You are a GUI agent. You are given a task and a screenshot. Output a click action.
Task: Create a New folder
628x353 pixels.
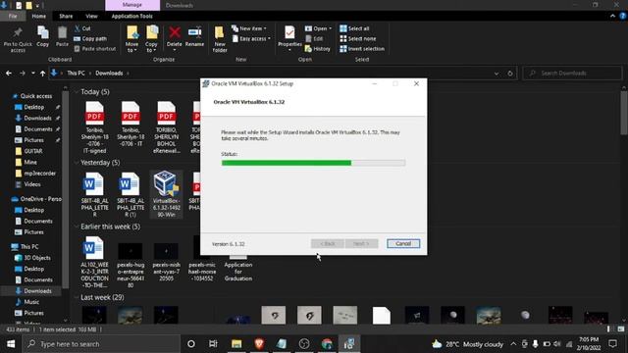220,39
